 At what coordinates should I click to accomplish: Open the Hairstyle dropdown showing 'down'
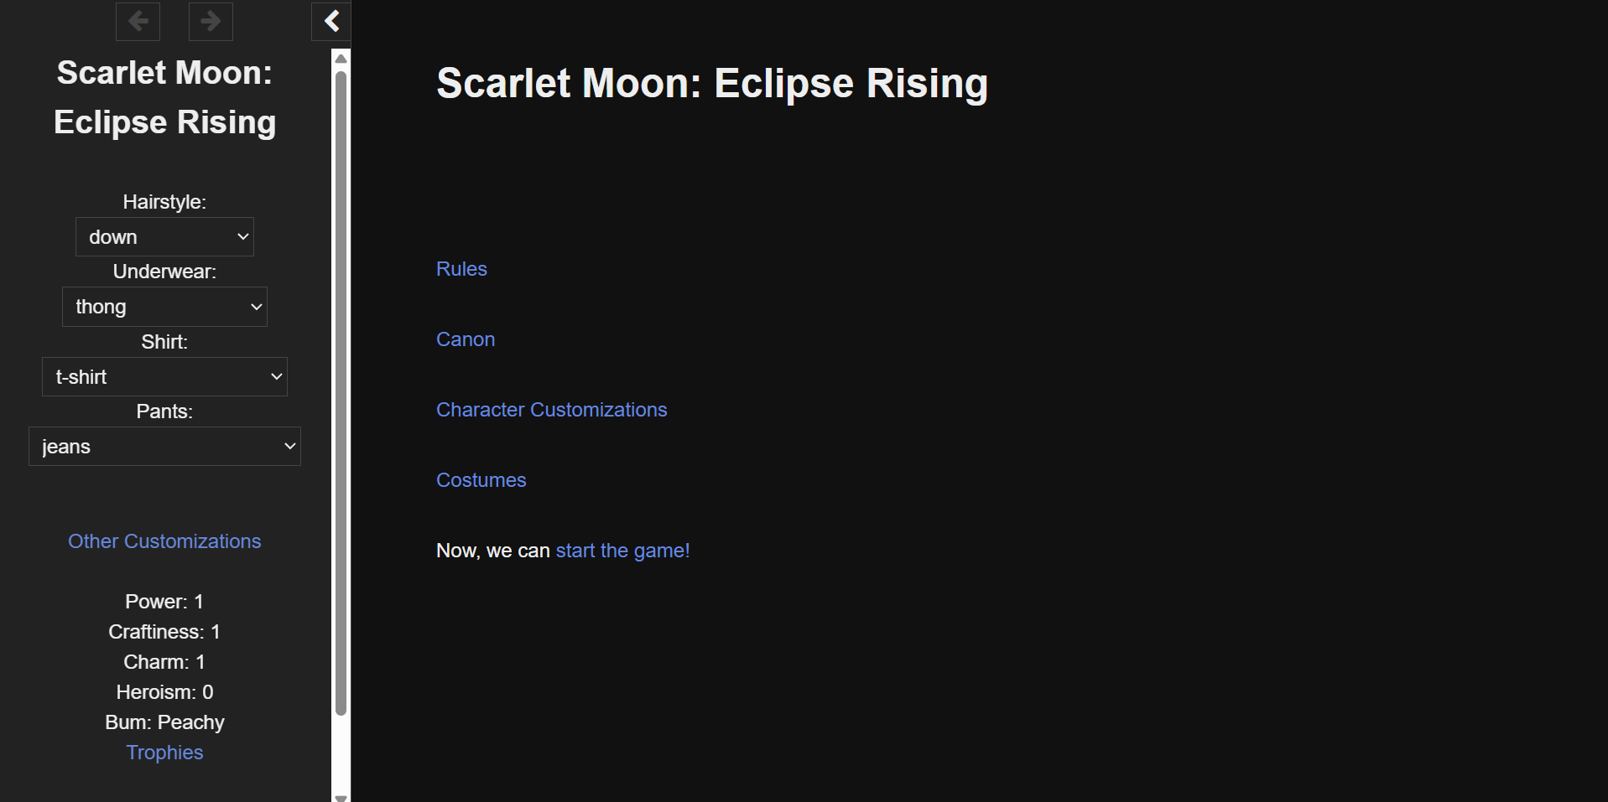pyautogui.click(x=164, y=236)
